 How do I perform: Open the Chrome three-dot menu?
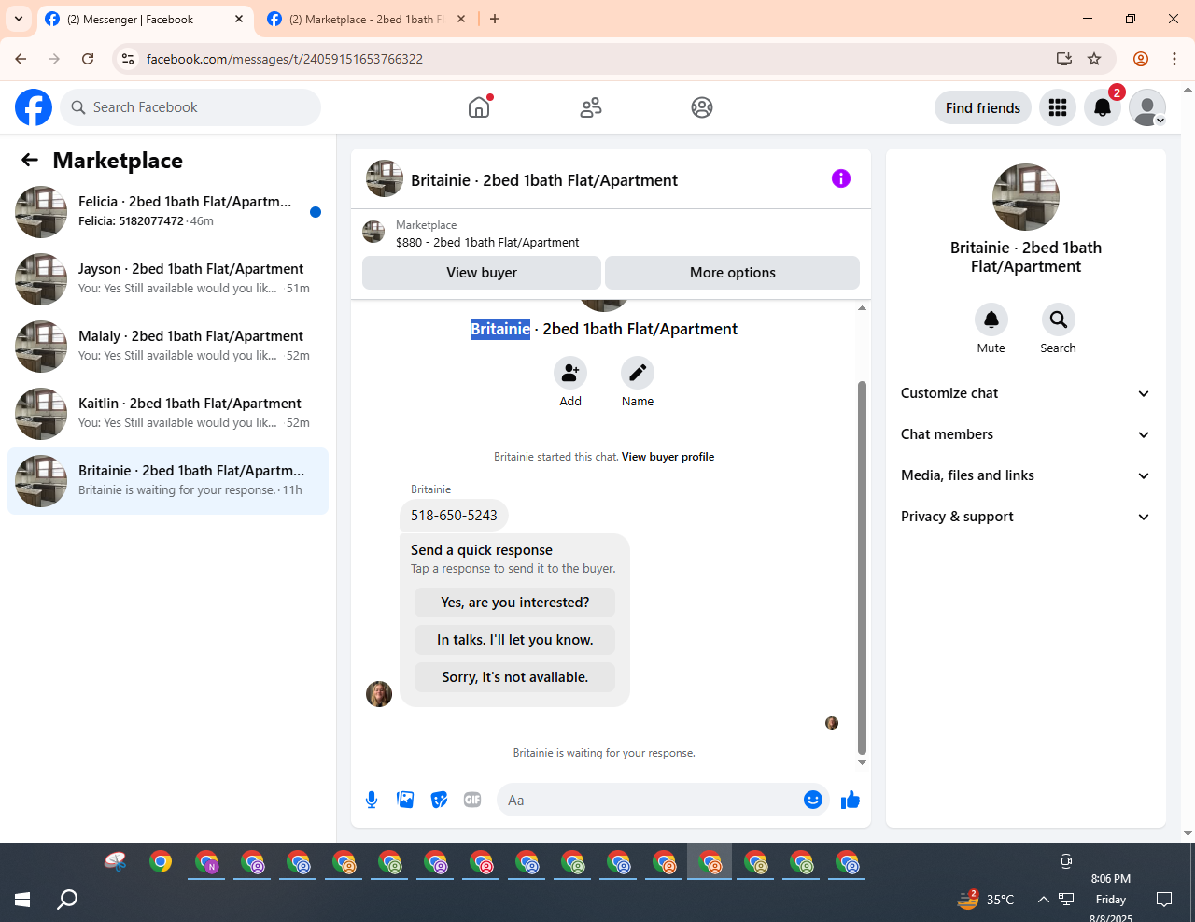(x=1174, y=59)
